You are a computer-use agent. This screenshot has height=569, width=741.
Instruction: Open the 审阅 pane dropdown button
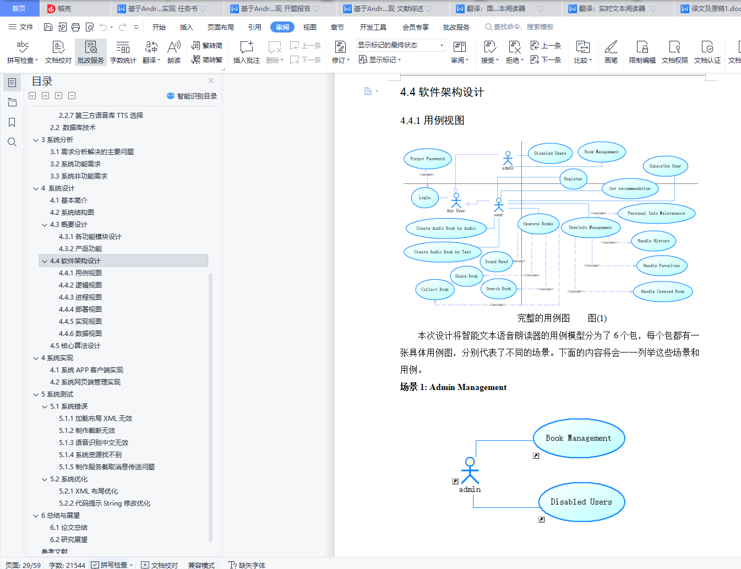coord(459,52)
